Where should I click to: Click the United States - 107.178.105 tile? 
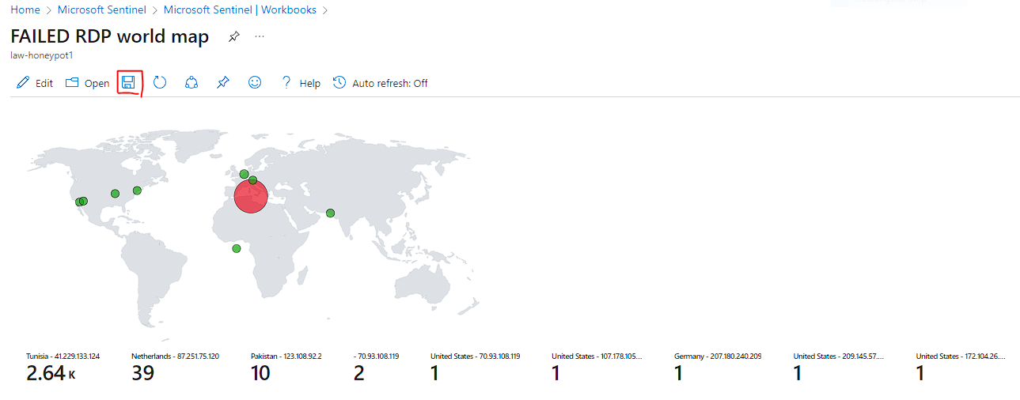coord(597,368)
